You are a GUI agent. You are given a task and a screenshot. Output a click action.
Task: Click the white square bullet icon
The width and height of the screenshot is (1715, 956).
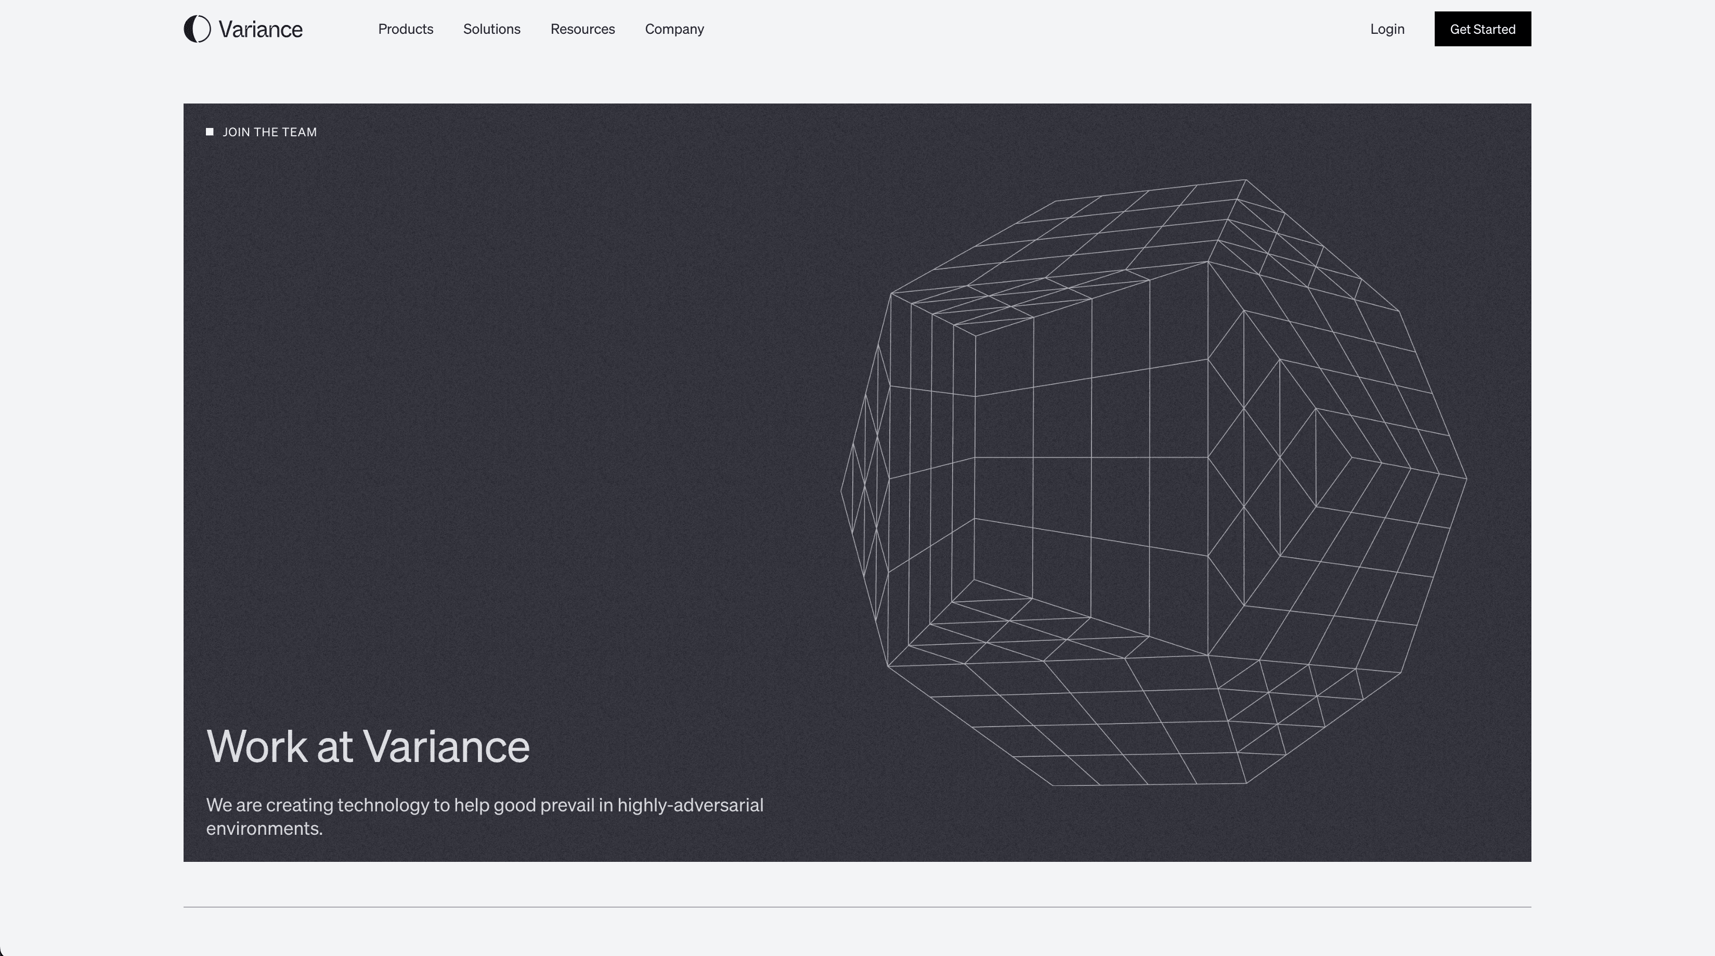click(x=210, y=132)
